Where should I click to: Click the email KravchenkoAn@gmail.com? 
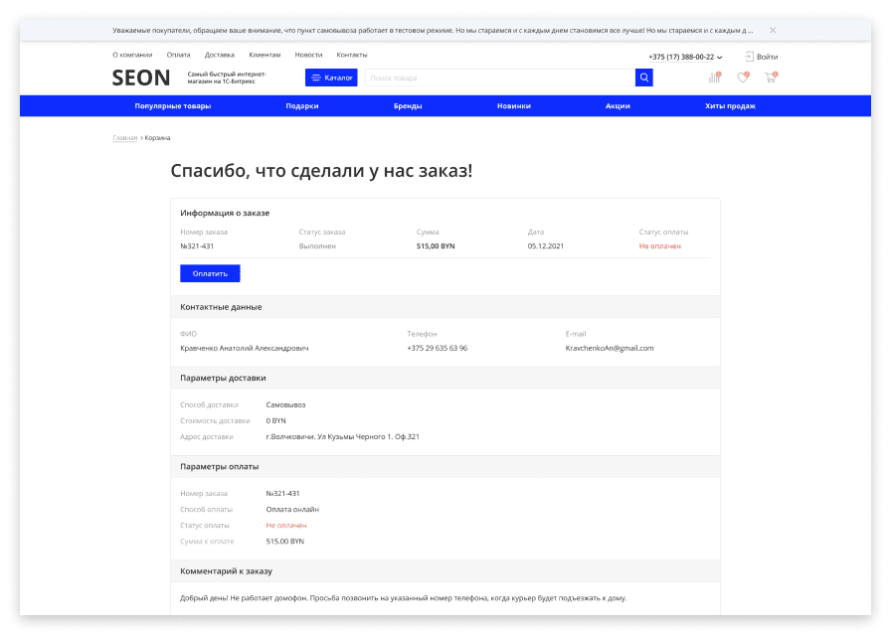(610, 348)
